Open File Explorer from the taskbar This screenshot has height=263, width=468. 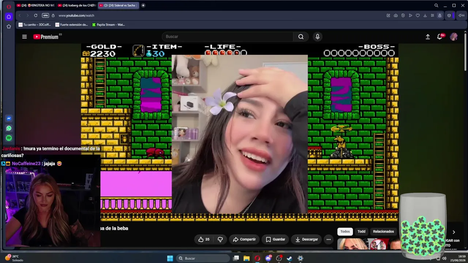click(246, 258)
